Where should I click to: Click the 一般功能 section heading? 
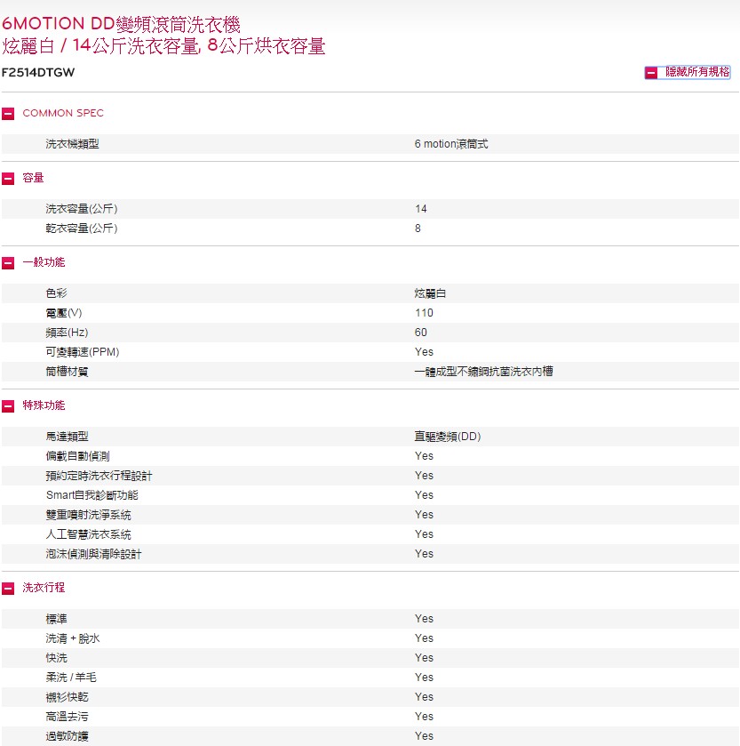coord(44,262)
